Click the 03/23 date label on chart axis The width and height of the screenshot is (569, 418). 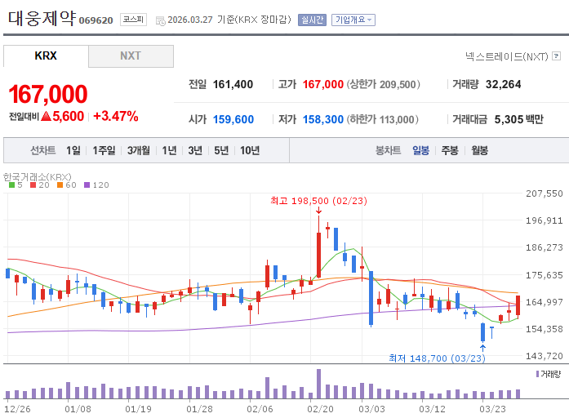[x=492, y=409]
